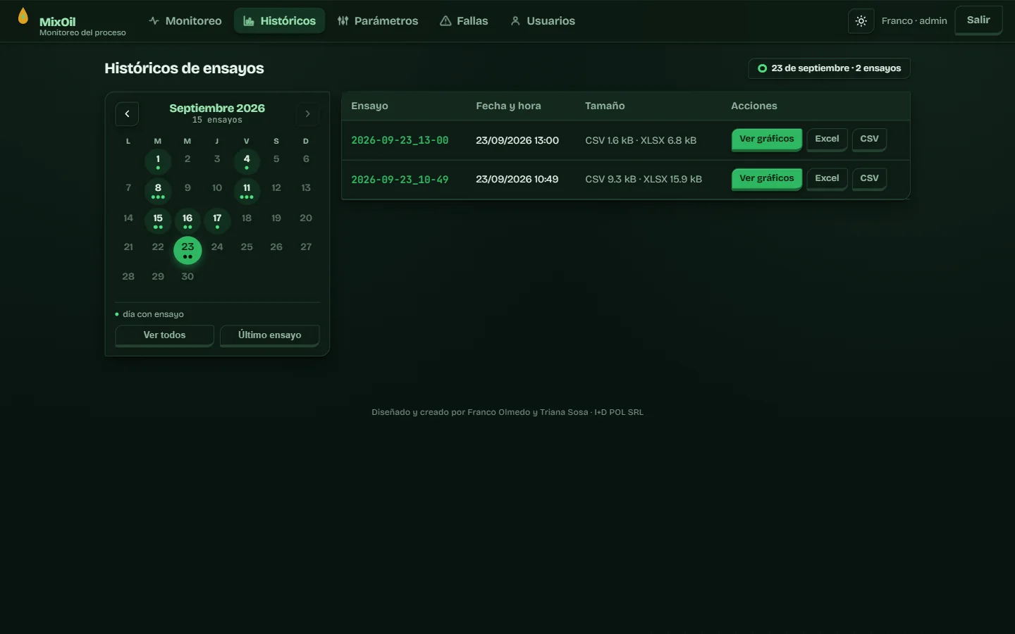Click date cell 23/09/2026 10:49

517,180
